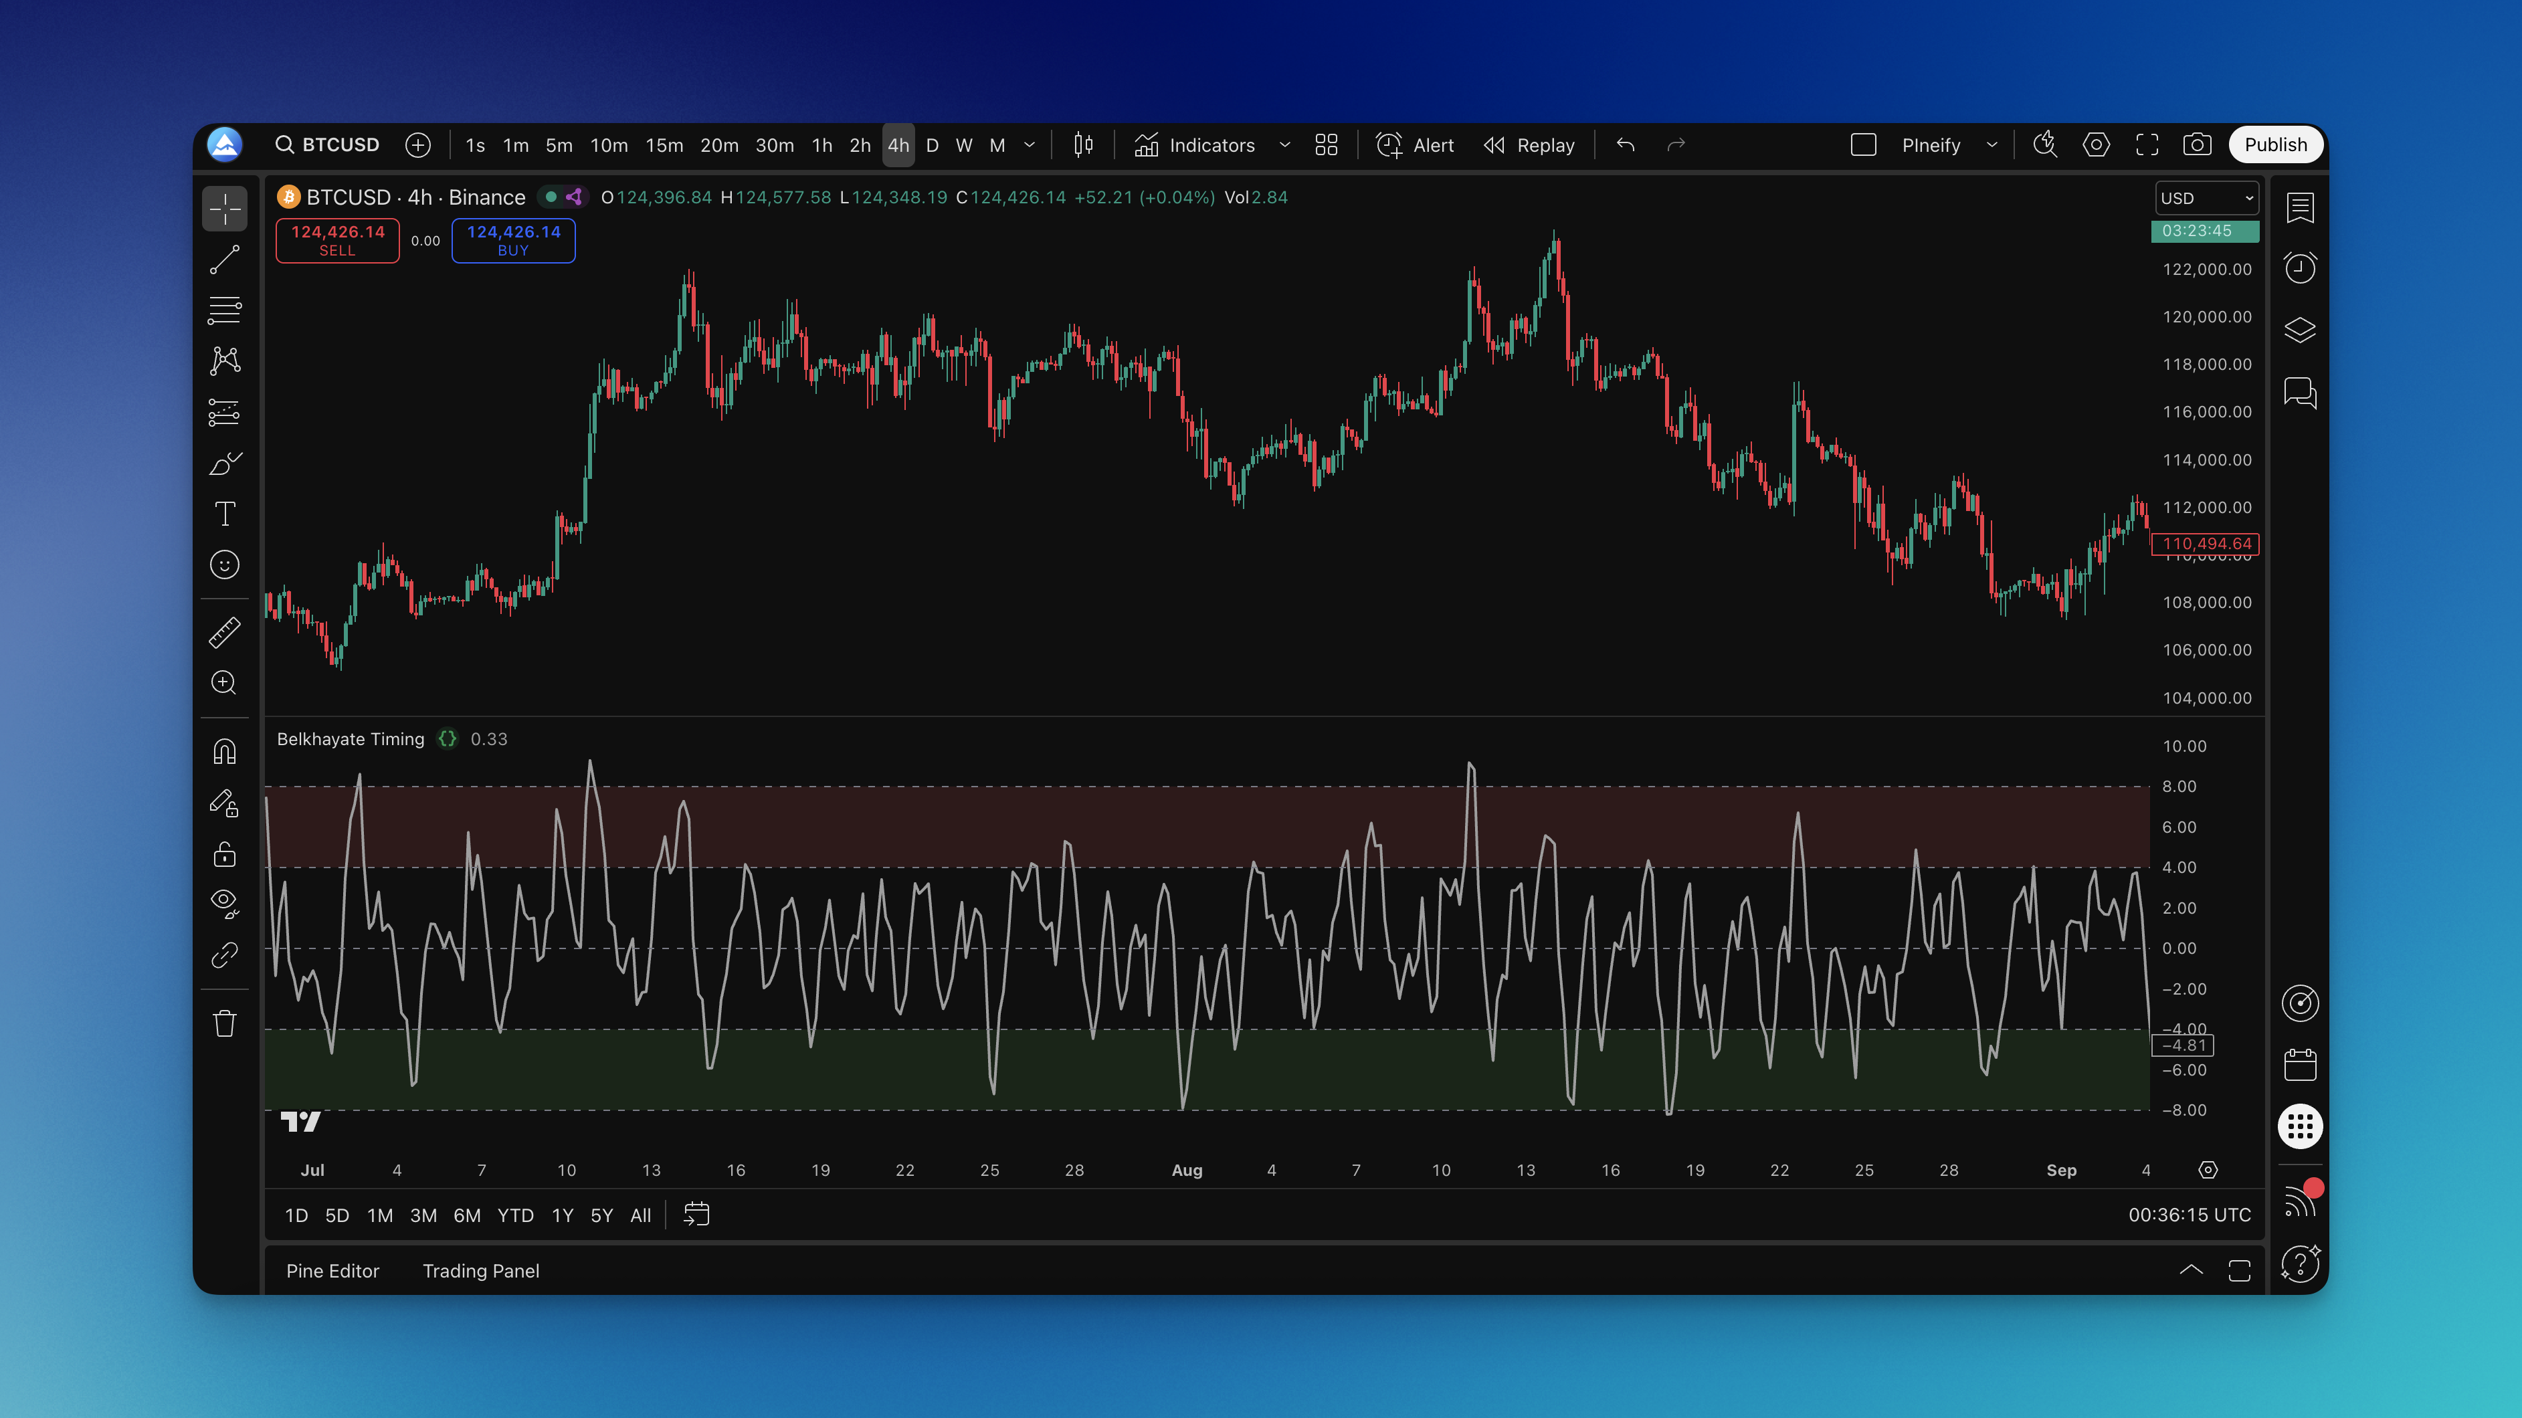Viewport: 2522px width, 1418px height.
Task: Toggle magnet mode on
Action: (224, 752)
